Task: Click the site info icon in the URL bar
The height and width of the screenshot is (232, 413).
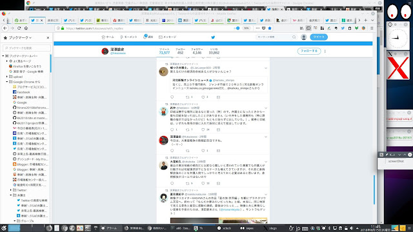Action: [x=58, y=28]
